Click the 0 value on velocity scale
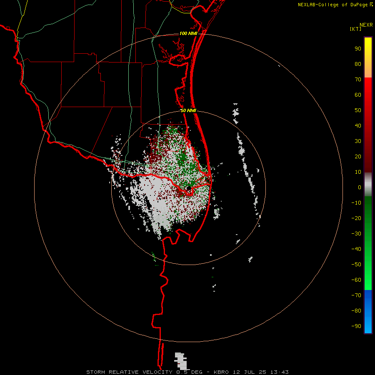Image resolution: width=375 pixels, height=375 pixels. tap(360, 187)
